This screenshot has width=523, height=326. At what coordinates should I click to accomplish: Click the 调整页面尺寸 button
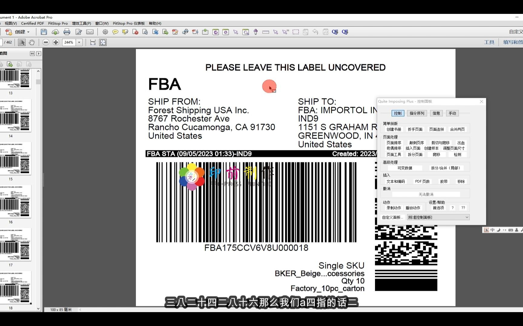click(454, 148)
